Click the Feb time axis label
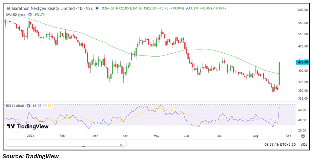Screen dimensions: 312x162 click(62, 136)
